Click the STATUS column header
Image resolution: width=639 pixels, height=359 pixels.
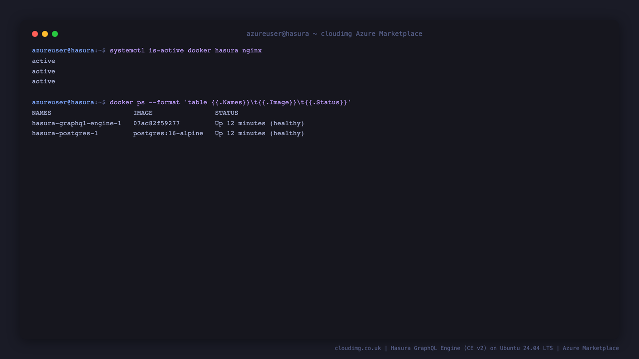pos(227,113)
